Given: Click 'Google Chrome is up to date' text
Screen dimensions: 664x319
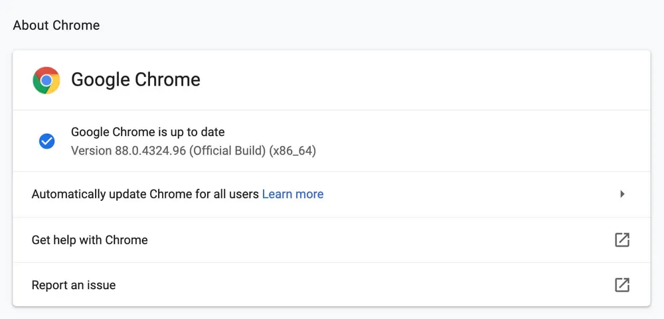Looking at the screenshot, I should coord(148,132).
